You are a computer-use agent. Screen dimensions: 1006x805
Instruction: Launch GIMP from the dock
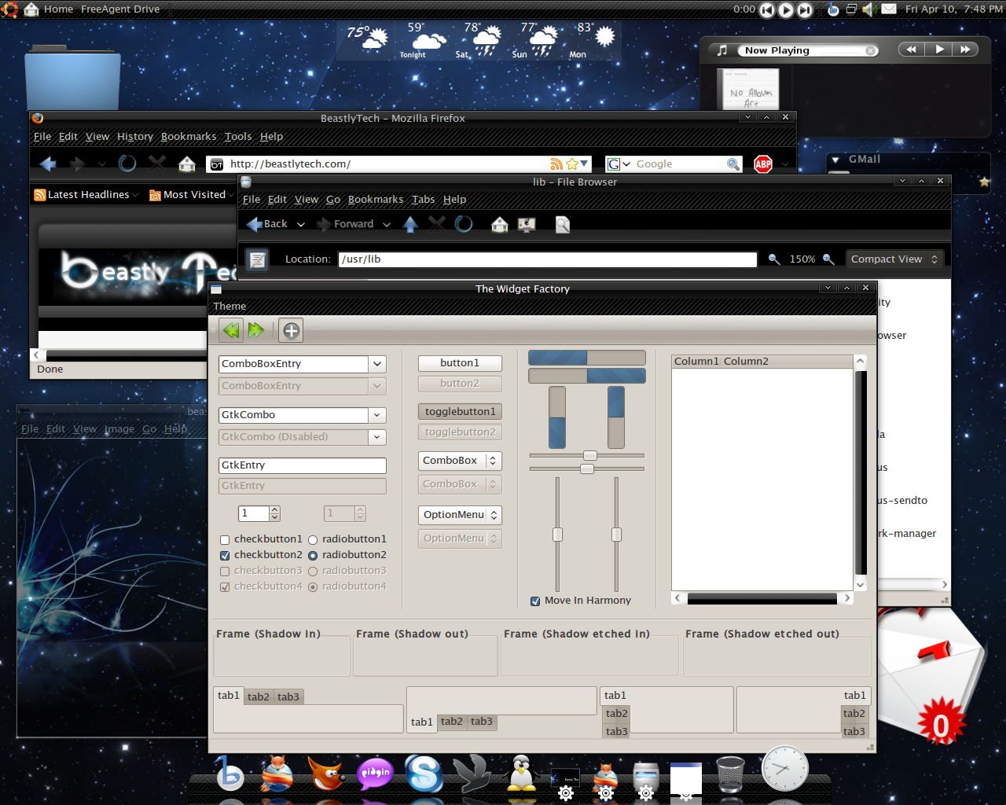point(325,773)
